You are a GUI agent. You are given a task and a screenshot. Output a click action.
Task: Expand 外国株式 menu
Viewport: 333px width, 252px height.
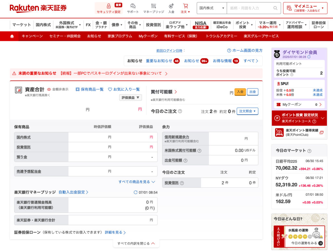[x=68, y=25]
